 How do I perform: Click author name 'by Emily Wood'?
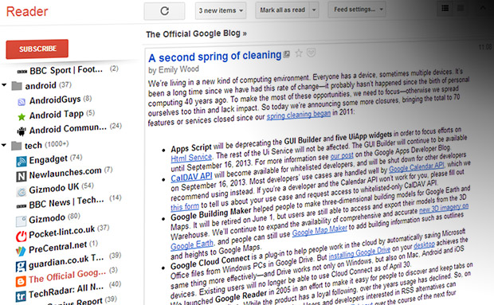174,69
